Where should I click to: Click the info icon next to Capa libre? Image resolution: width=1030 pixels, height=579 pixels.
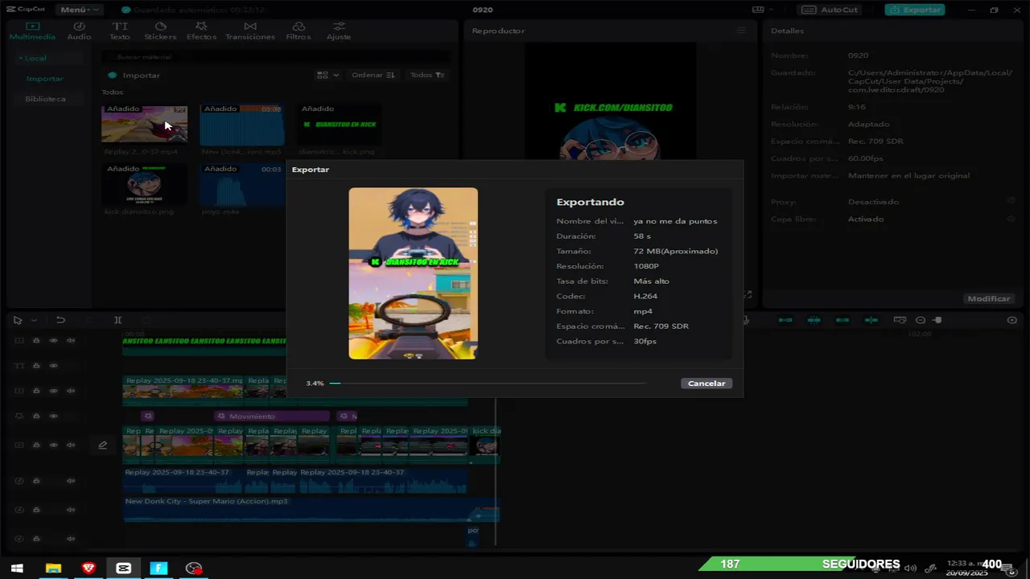(x=1012, y=219)
